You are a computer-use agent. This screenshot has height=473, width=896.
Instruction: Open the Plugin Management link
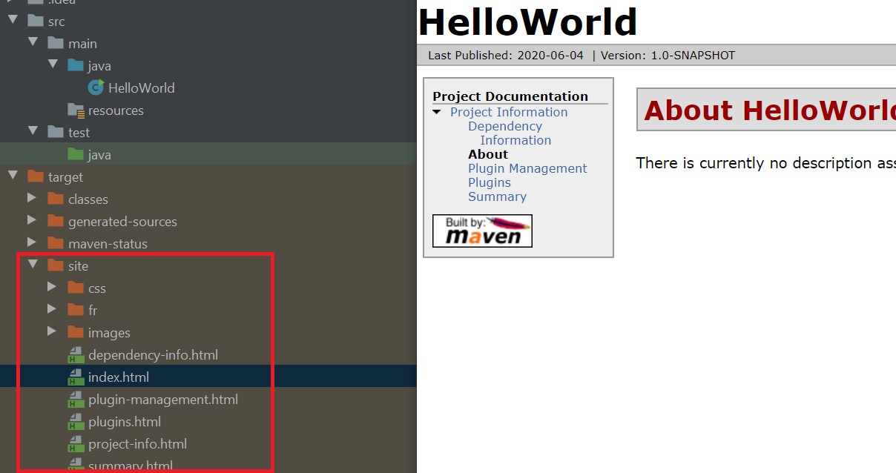pyautogui.click(x=527, y=168)
